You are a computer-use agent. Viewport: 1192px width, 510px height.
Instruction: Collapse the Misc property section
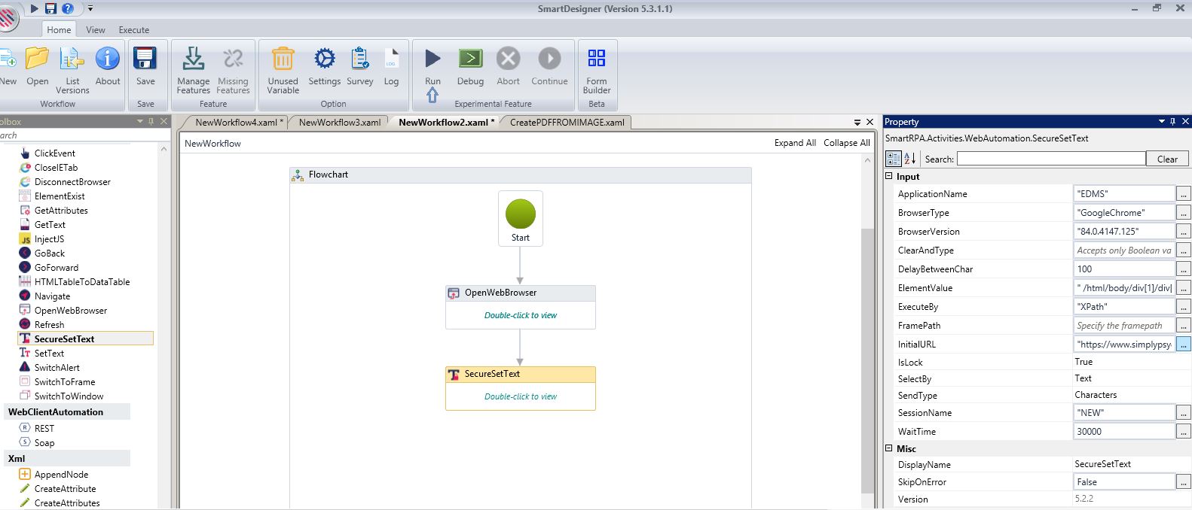coord(889,448)
